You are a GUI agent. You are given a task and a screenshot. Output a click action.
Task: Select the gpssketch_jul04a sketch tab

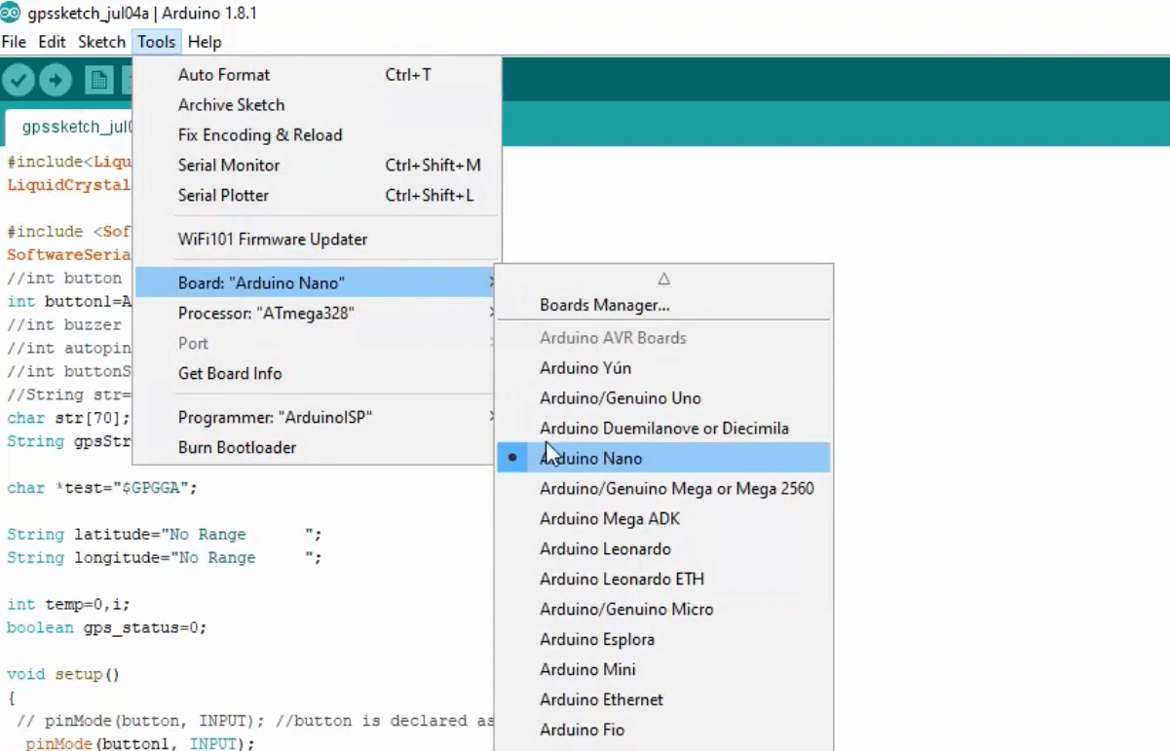point(70,127)
